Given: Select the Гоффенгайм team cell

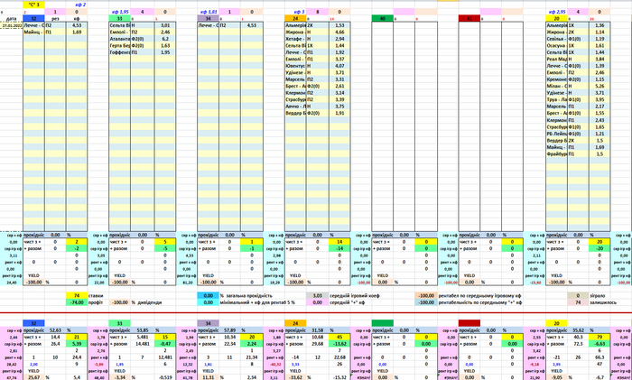Looking at the screenshot, I should 119,52.
